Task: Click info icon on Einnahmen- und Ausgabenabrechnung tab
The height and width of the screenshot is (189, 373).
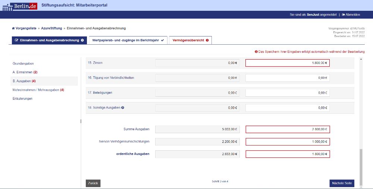Action: point(82,40)
